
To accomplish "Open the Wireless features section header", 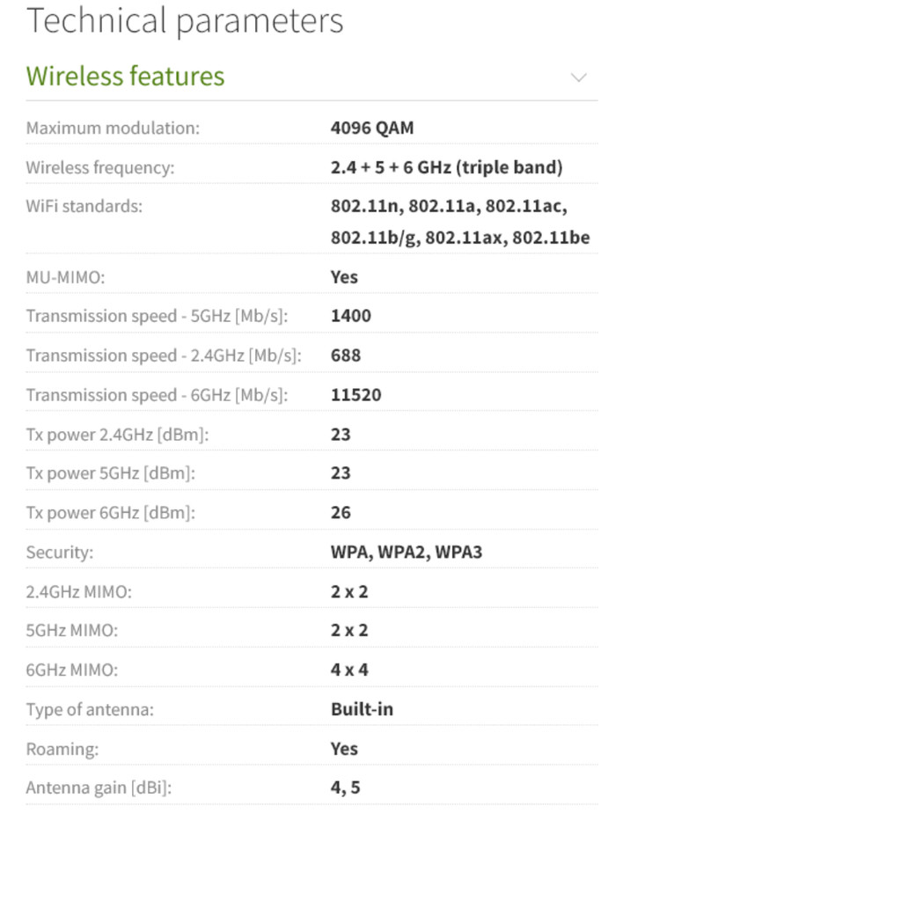I will click(125, 77).
